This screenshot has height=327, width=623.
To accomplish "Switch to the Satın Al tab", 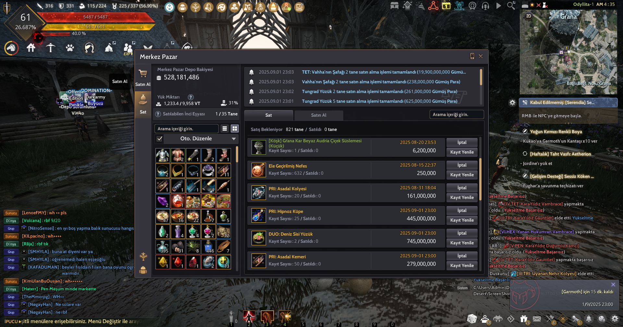I will click(x=319, y=115).
